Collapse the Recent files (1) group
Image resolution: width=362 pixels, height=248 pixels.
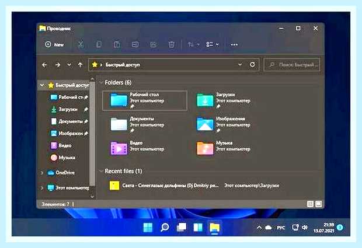click(x=101, y=171)
